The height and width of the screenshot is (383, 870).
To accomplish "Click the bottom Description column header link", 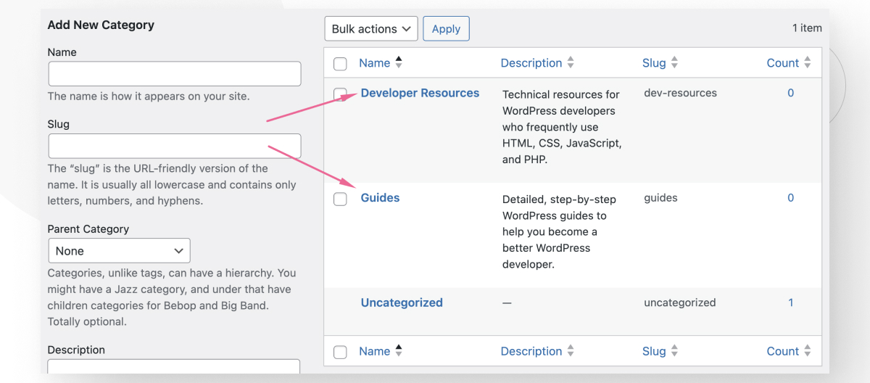I will pos(531,351).
